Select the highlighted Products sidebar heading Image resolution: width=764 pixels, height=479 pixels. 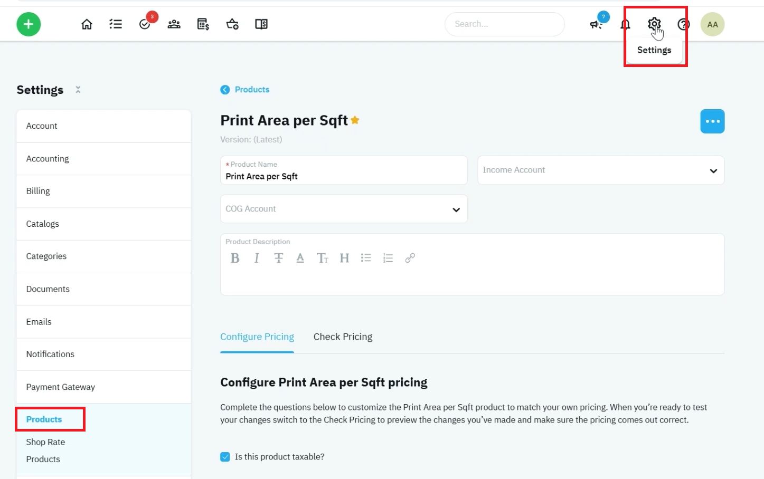(x=44, y=419)
